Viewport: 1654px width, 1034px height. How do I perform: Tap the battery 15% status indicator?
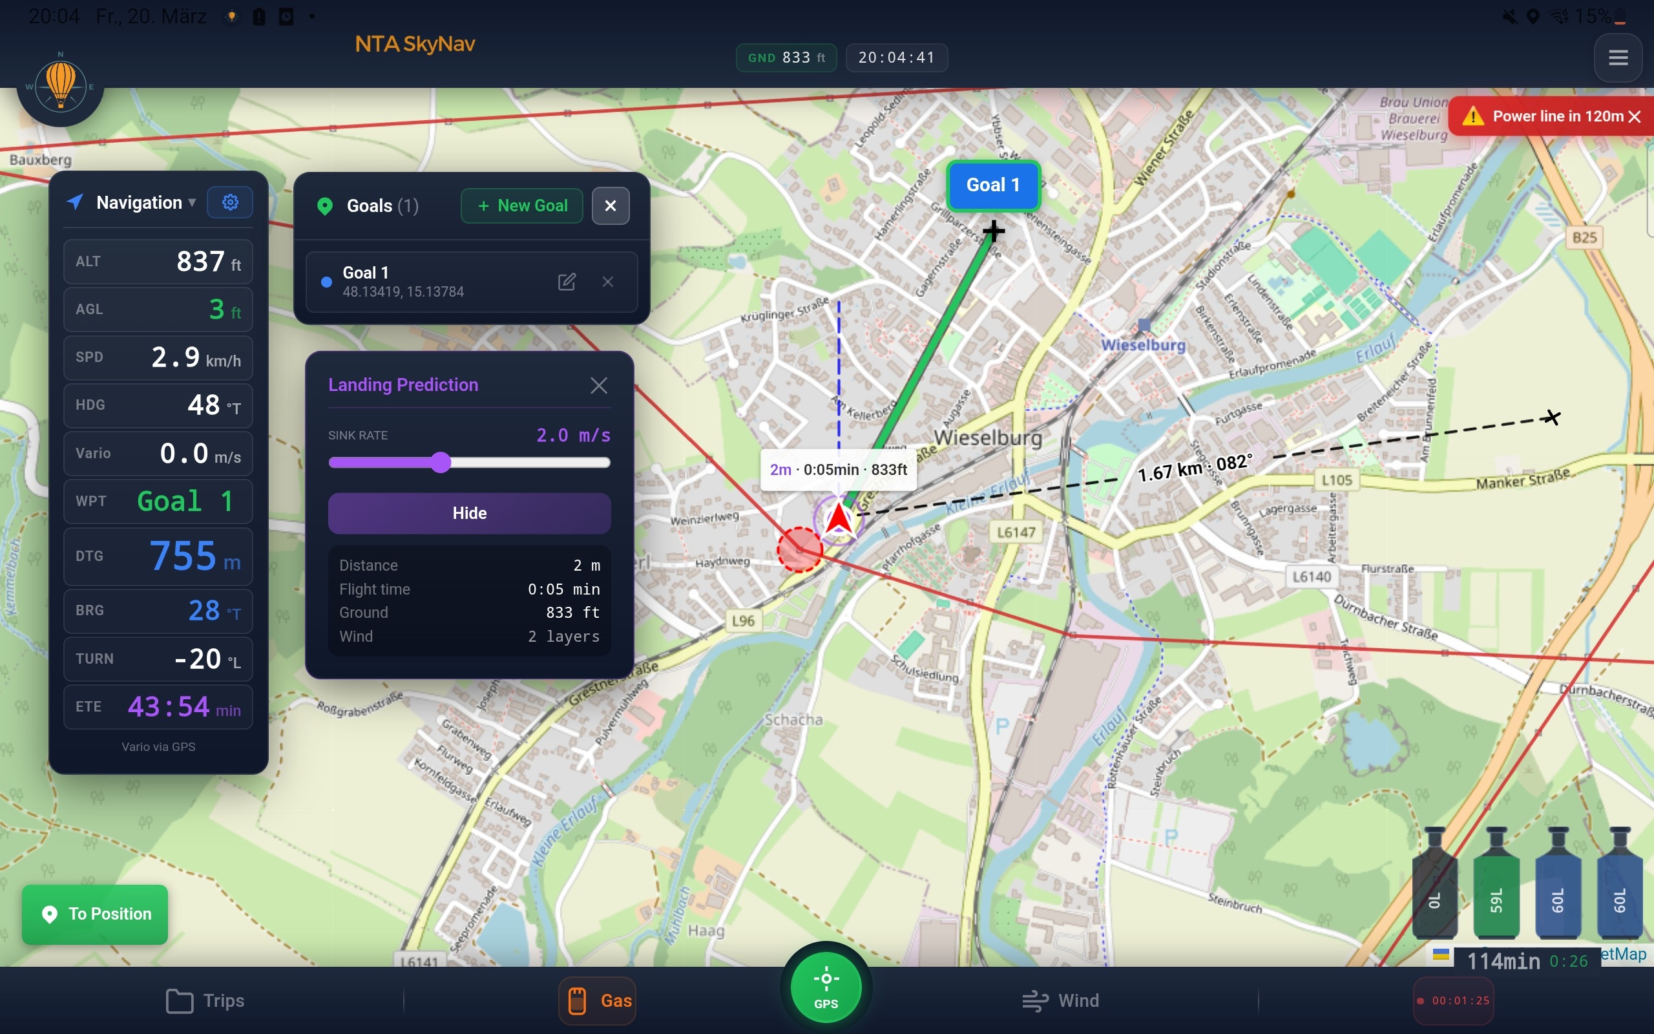click(1600, 16)
